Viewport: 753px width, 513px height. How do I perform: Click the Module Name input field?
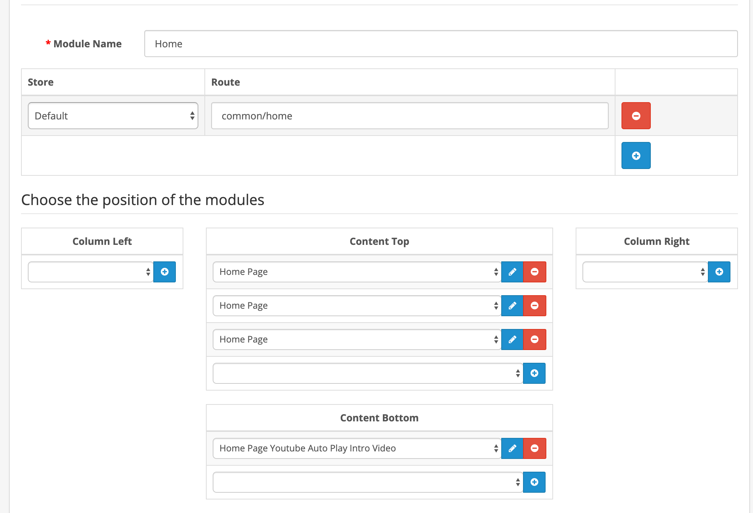coord(441,44)
